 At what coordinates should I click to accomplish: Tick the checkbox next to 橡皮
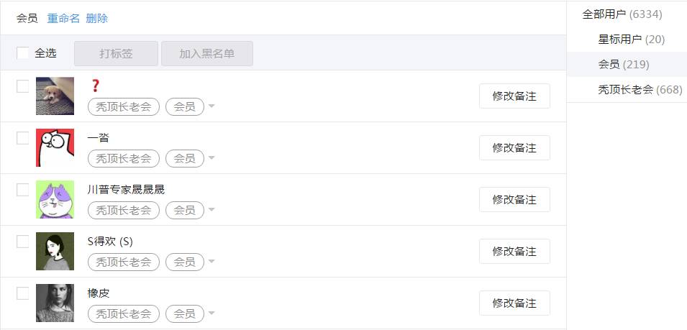coord(23,293)
